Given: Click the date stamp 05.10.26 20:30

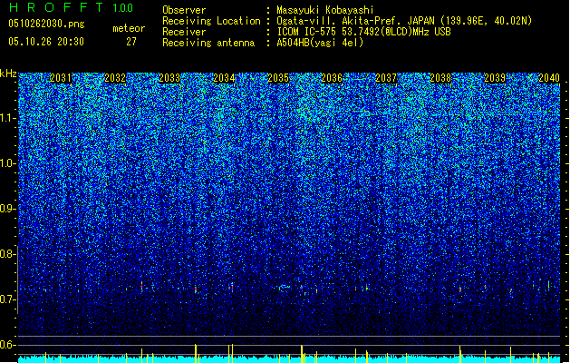Looking at the screenshot, I should click(x=46, y=42).
